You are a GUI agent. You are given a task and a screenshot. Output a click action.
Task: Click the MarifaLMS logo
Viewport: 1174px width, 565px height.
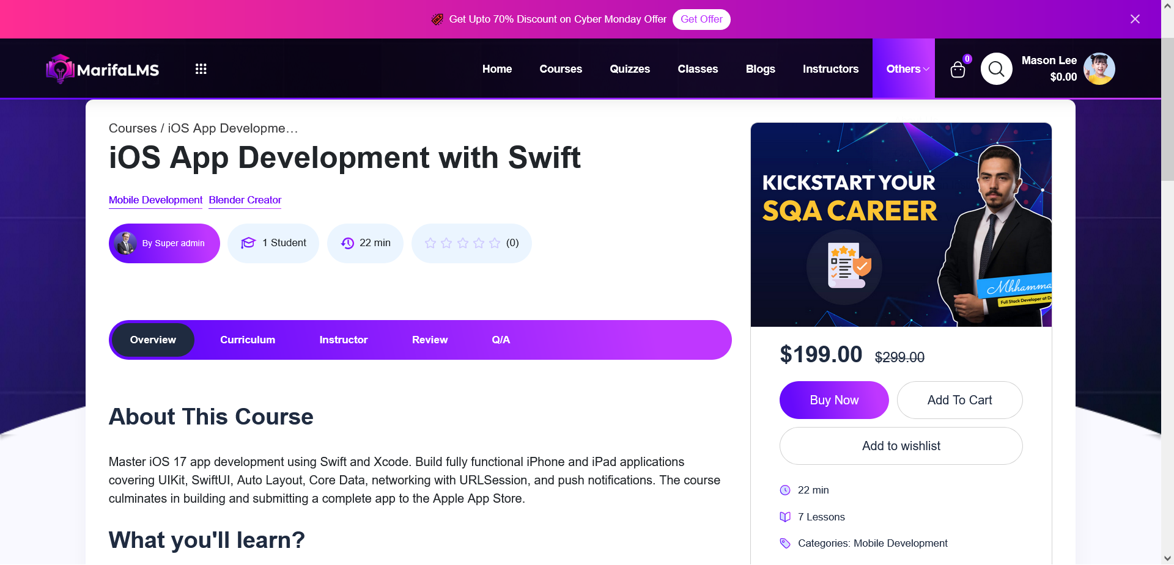tap(102, 69)
